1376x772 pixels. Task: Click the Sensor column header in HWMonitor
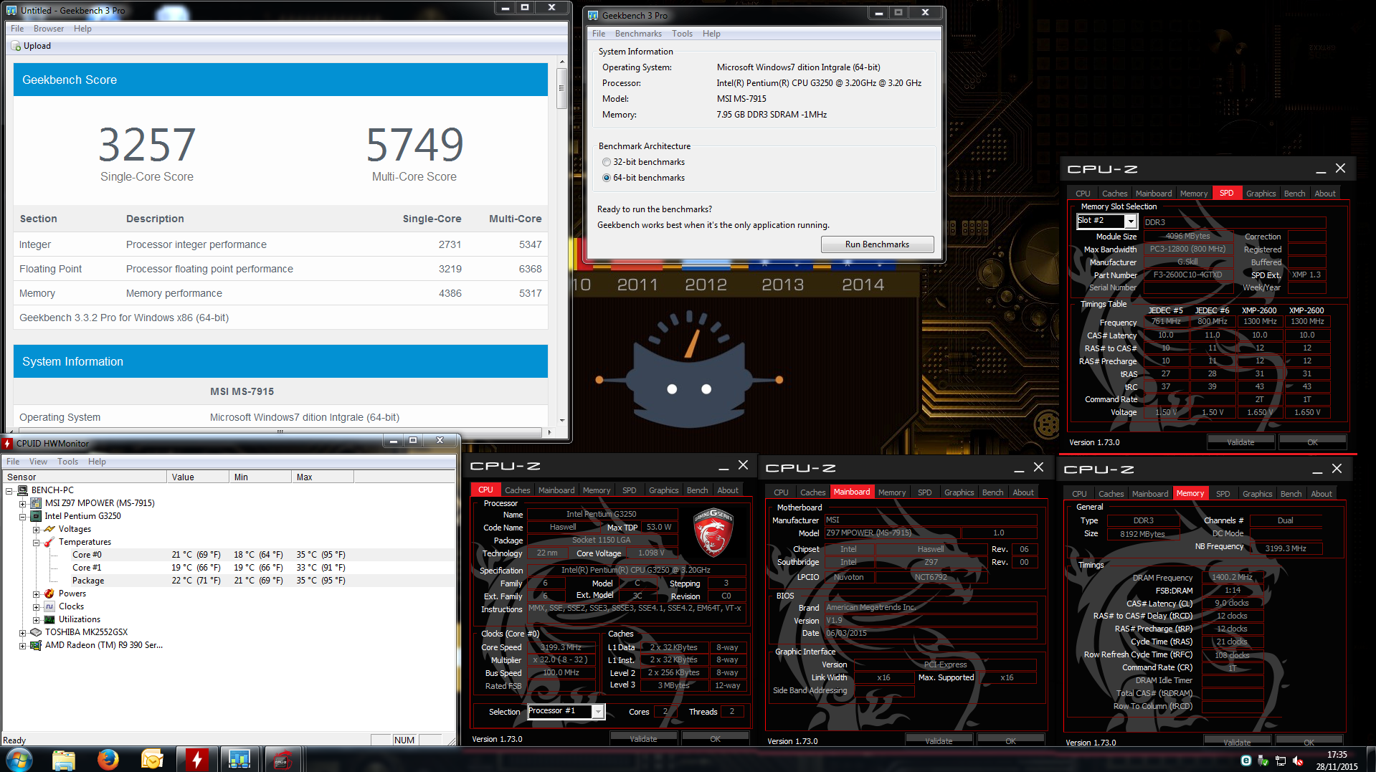coord(85,477)
